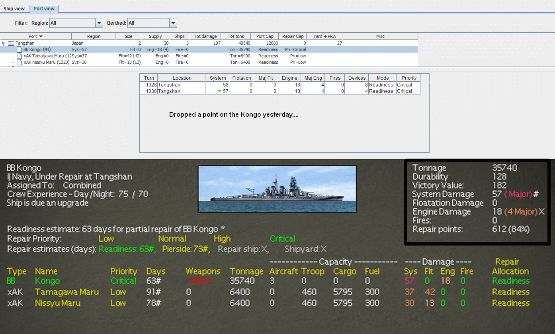
Task: Click the System column header in history table
Action: tap(218, 78)
